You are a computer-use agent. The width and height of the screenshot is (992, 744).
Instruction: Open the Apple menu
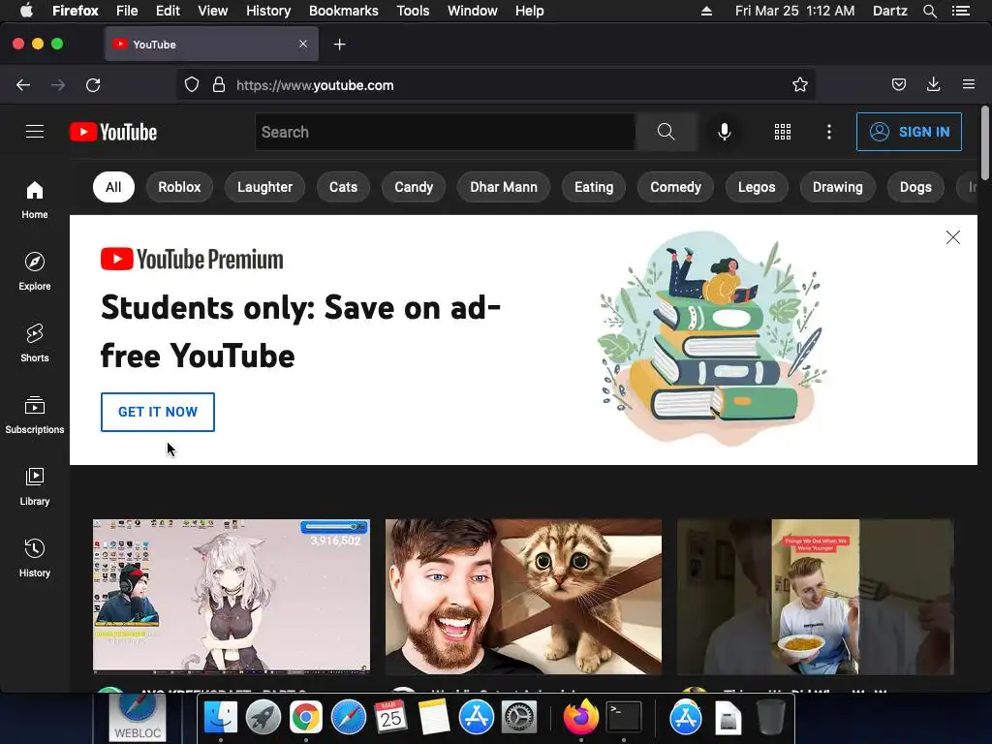click(x=26, y=11)
